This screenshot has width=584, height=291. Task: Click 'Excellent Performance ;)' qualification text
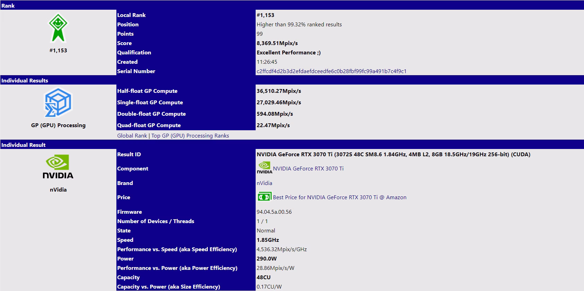(289, 52)
